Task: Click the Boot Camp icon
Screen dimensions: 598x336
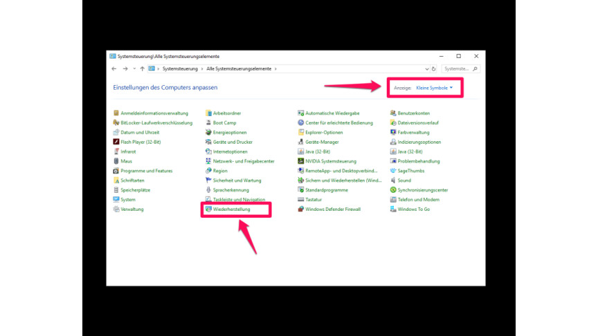Action: [x=208, y=122]
